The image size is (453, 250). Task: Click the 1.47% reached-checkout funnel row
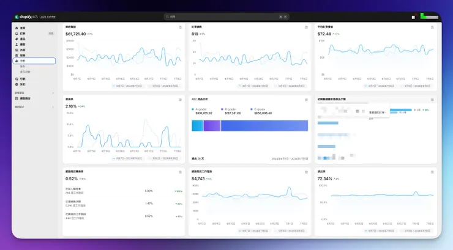coord(124,204)
